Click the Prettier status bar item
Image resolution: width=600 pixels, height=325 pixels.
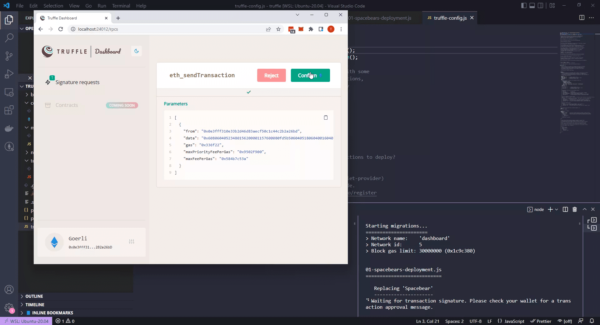click(541, 321)
